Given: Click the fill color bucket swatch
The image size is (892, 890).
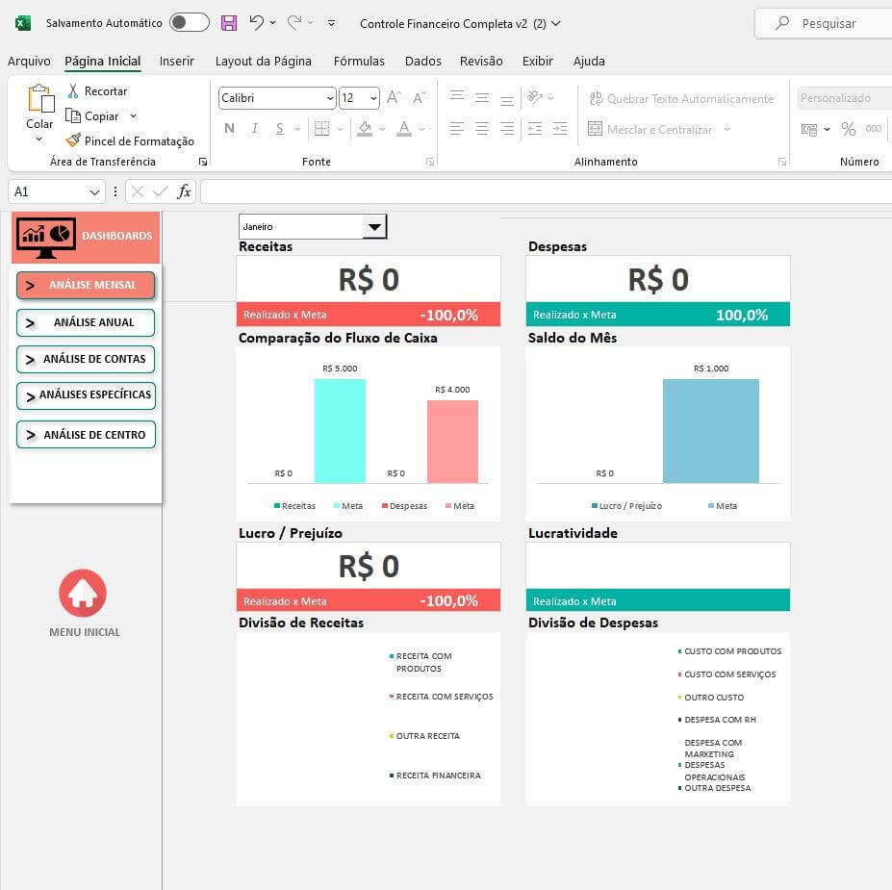Looking at the screenshot, I should 364,129.
